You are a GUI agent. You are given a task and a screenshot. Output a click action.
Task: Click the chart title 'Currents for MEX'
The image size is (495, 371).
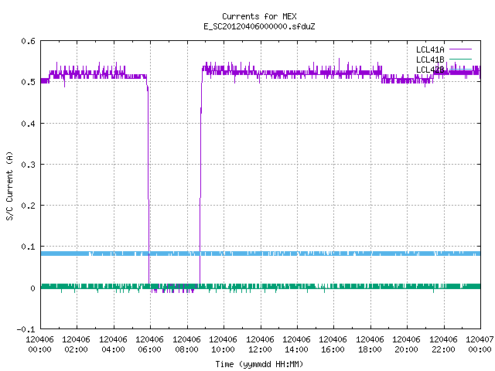click(259, 16)
